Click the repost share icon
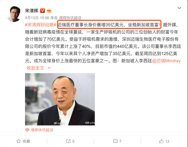188x147 pixels. click(68, 141)
